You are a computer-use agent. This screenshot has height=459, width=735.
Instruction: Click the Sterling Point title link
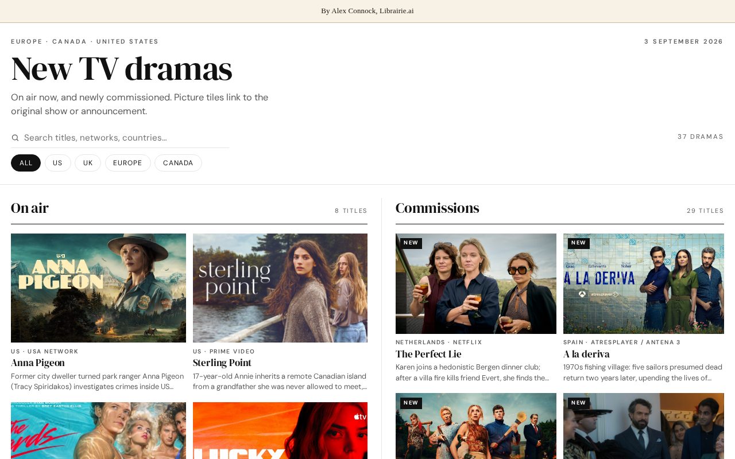coord(222,363)
